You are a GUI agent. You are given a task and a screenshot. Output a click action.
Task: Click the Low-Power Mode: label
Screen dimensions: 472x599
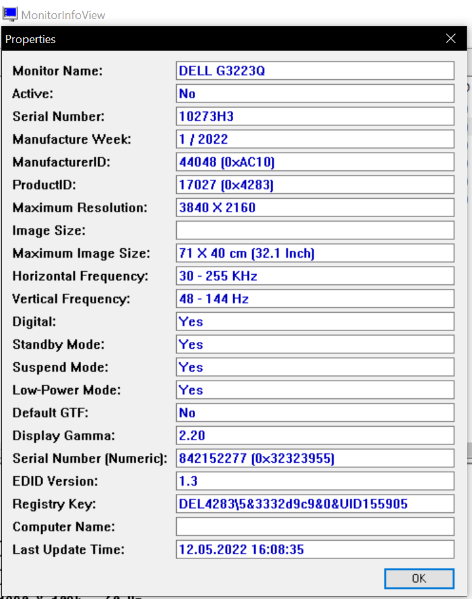(x=67, y=389)
